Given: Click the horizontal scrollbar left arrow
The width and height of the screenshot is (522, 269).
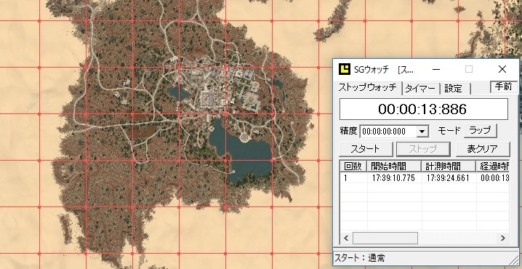Looking at the screenshot, I should point(346,238).
